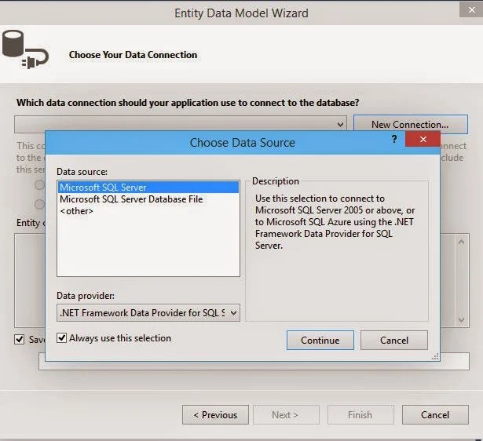This screenshot has width=483, height=441.
Task: Click Previous button in wizard
Action: [215, 415]
